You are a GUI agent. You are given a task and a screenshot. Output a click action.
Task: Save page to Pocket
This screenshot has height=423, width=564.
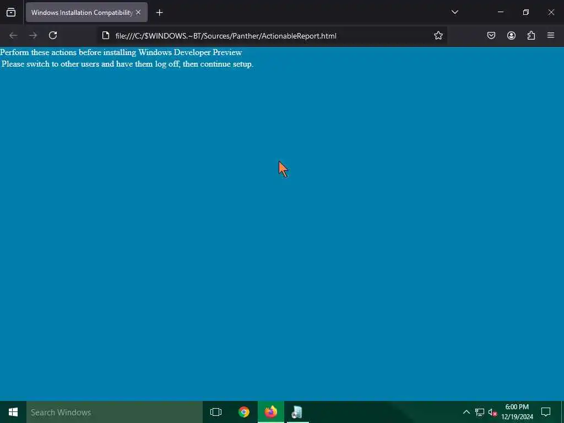click(x=491, y=35)
